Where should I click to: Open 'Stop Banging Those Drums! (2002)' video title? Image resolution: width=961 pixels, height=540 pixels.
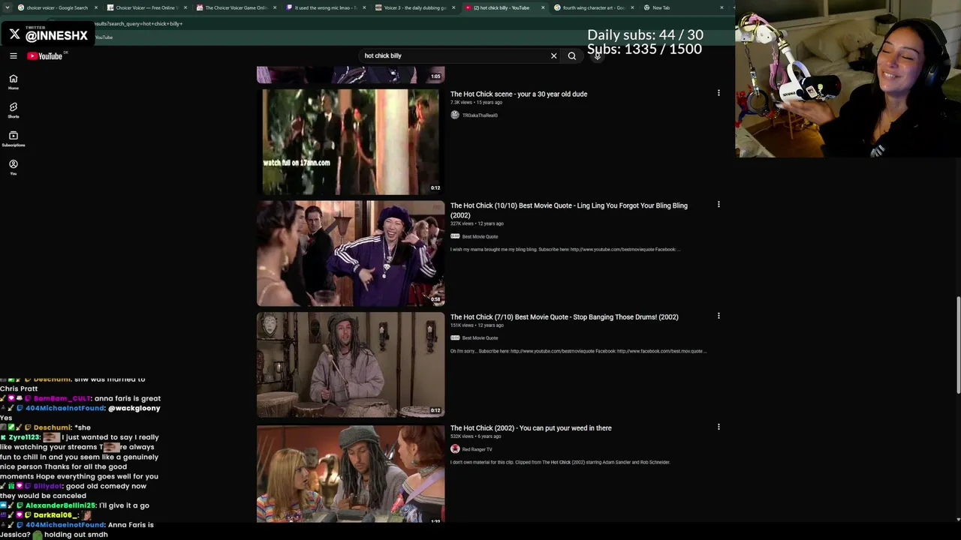(x=564, y=316)
